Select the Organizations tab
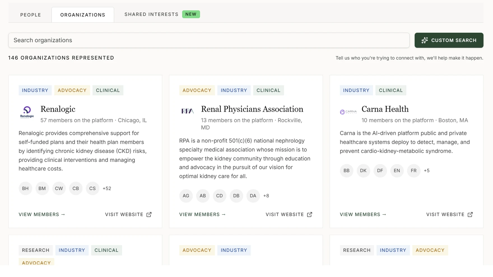Image resolution: width=493 pixels, height=277 pixels. [83, 15]
